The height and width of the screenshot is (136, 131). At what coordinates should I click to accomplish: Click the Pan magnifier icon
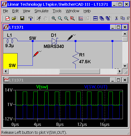tap(60, 19)
